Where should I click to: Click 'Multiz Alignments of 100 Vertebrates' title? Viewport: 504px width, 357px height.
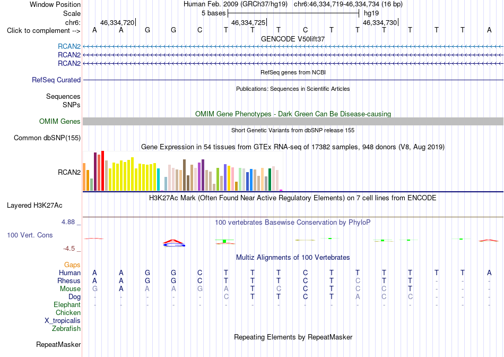(x=293, y=258)
